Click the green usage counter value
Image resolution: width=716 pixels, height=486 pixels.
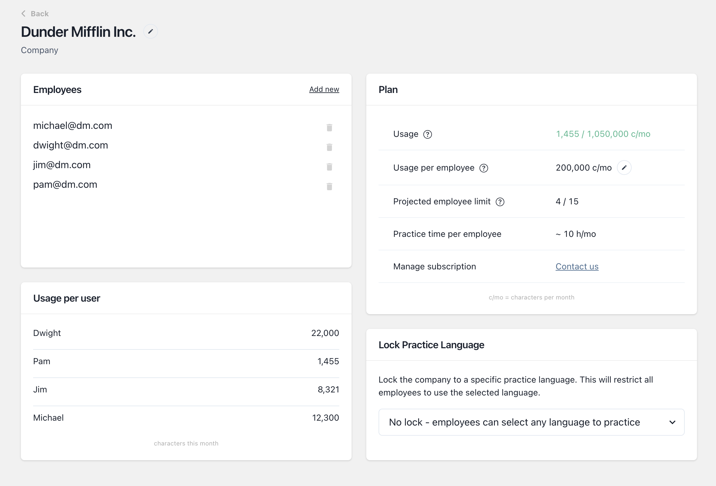tap(603, 134)
